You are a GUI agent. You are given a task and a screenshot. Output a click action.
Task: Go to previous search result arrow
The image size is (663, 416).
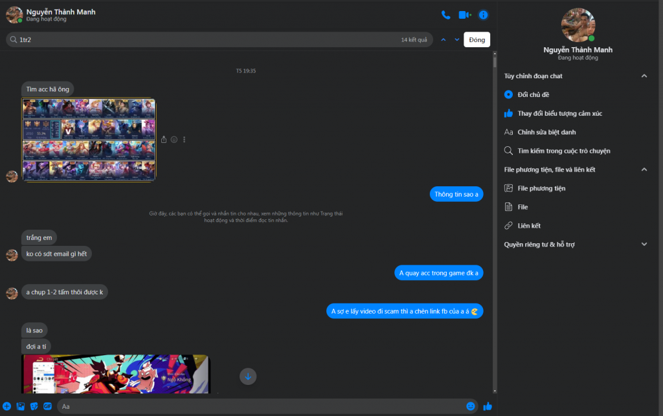[444, 39]
